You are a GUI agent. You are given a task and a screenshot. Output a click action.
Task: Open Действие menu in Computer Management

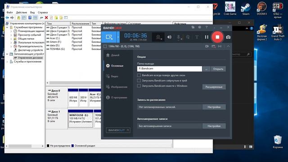22,13
